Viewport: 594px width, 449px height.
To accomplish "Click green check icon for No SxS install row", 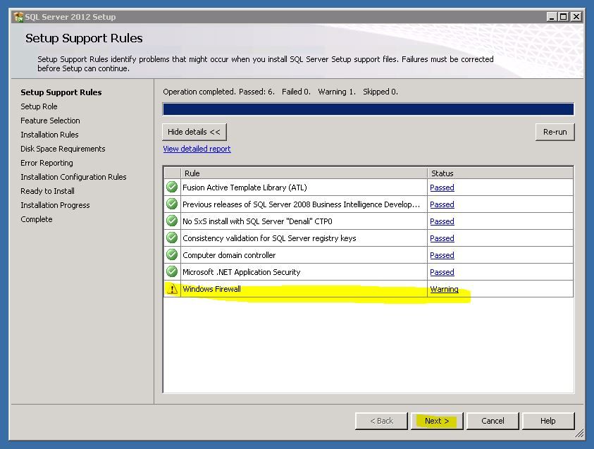I will point(172,221).
